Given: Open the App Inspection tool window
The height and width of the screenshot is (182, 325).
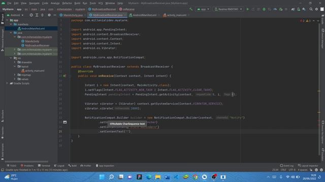Looking at the screenshot, I should [x=105, y=166].
